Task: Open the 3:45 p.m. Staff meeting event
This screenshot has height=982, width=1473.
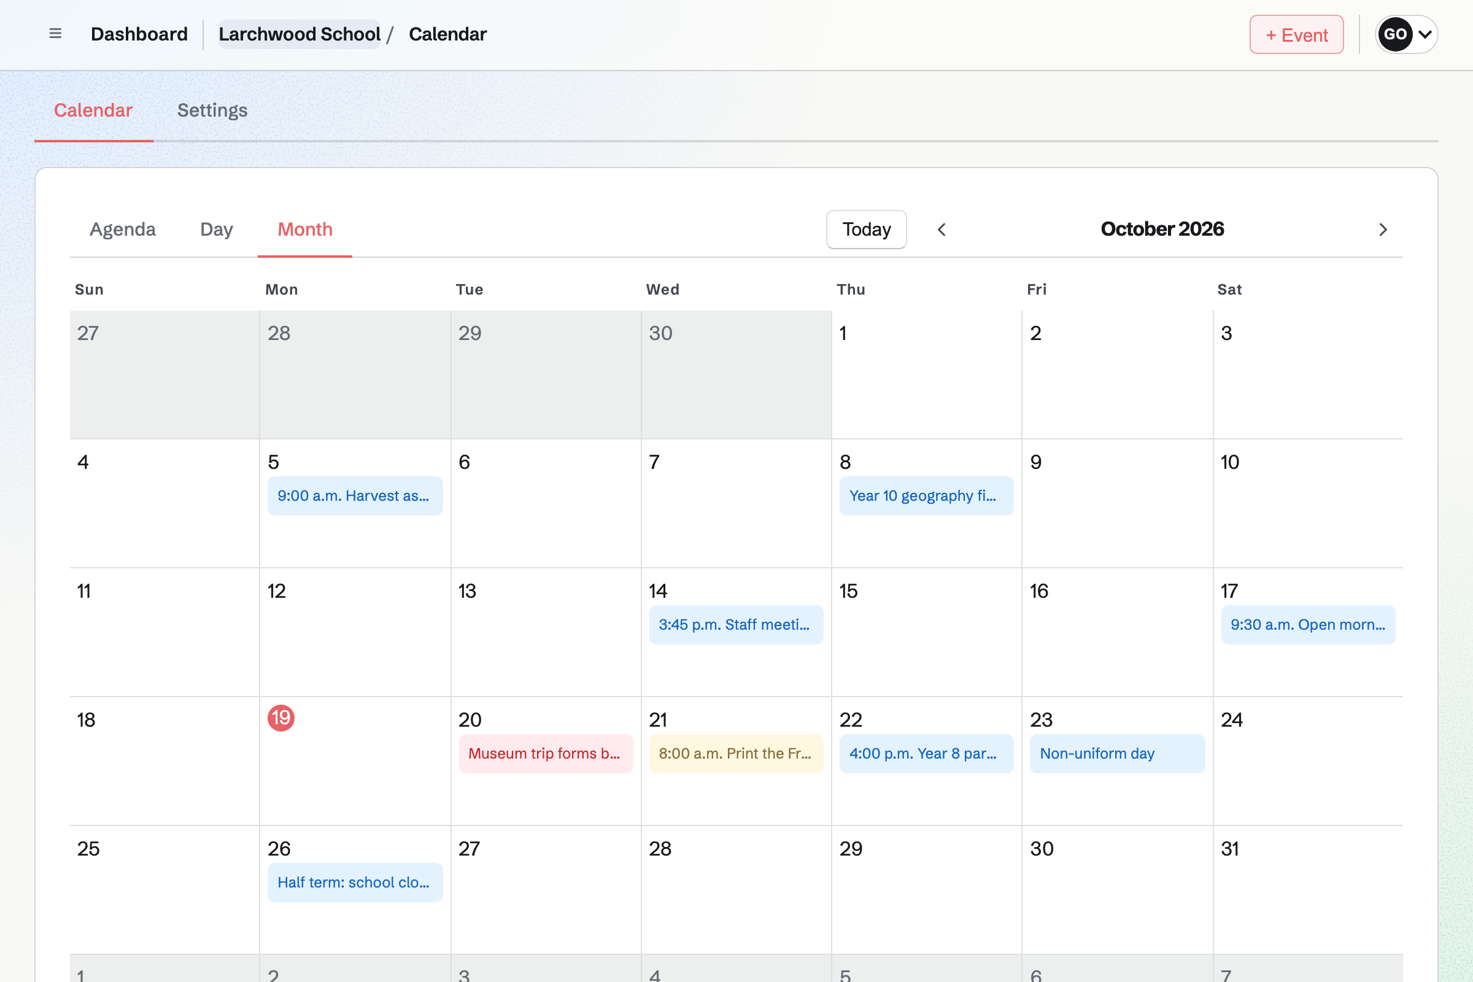Action: point(736,625)
